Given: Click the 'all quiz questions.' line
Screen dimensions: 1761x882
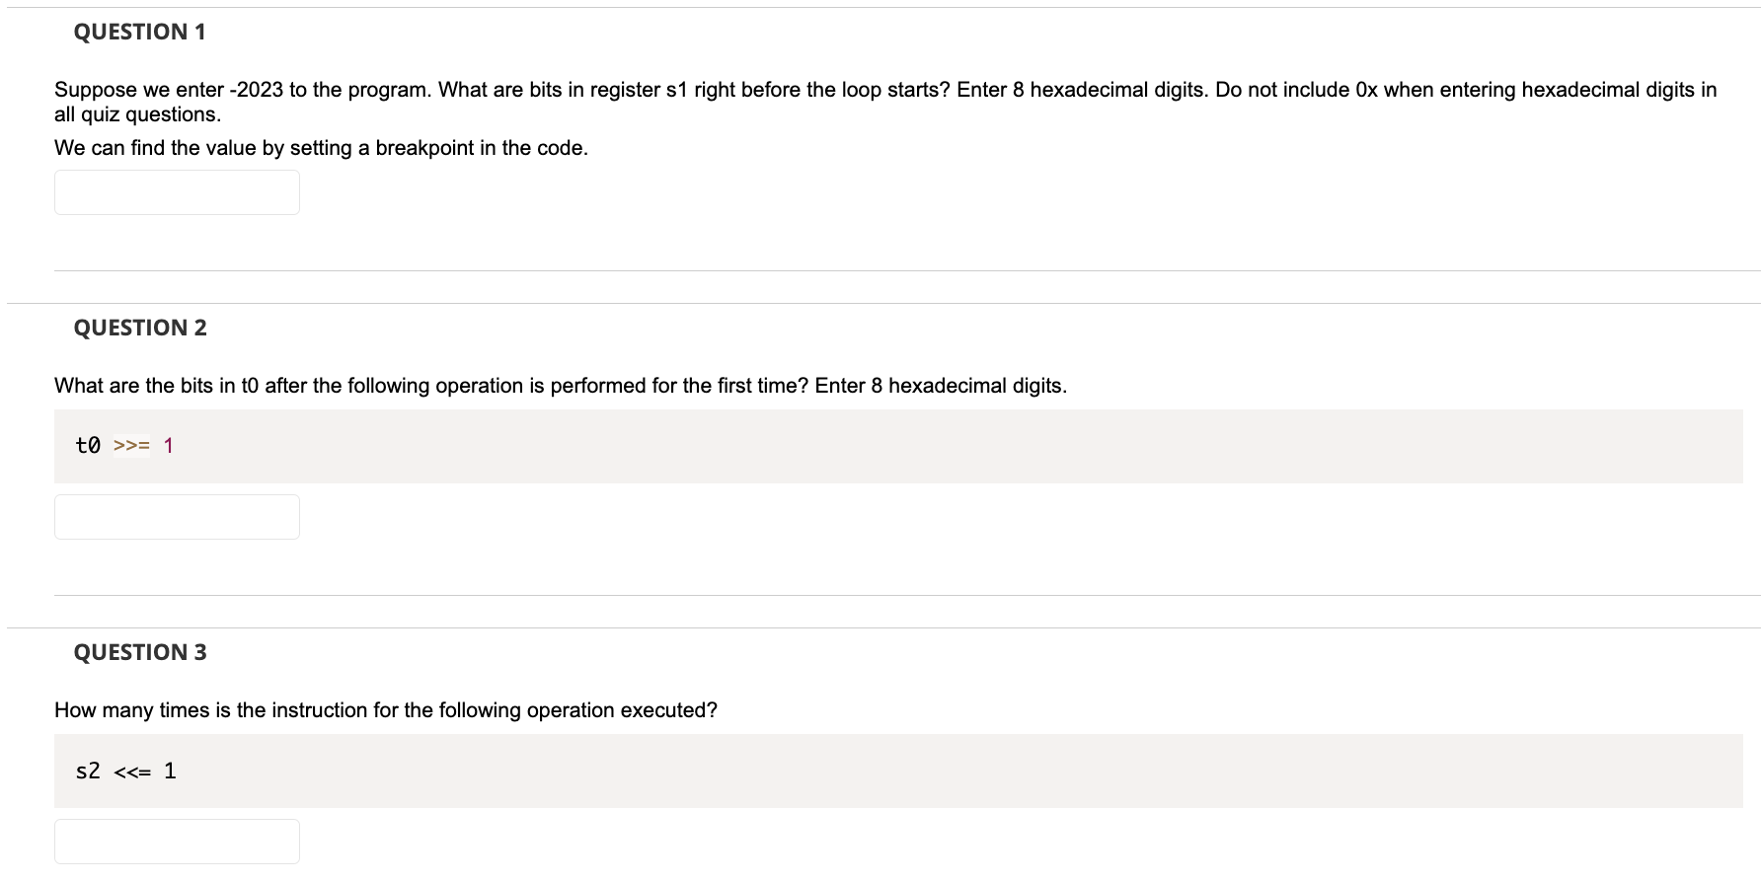Looking at the screenshot, I should [137, 114].
